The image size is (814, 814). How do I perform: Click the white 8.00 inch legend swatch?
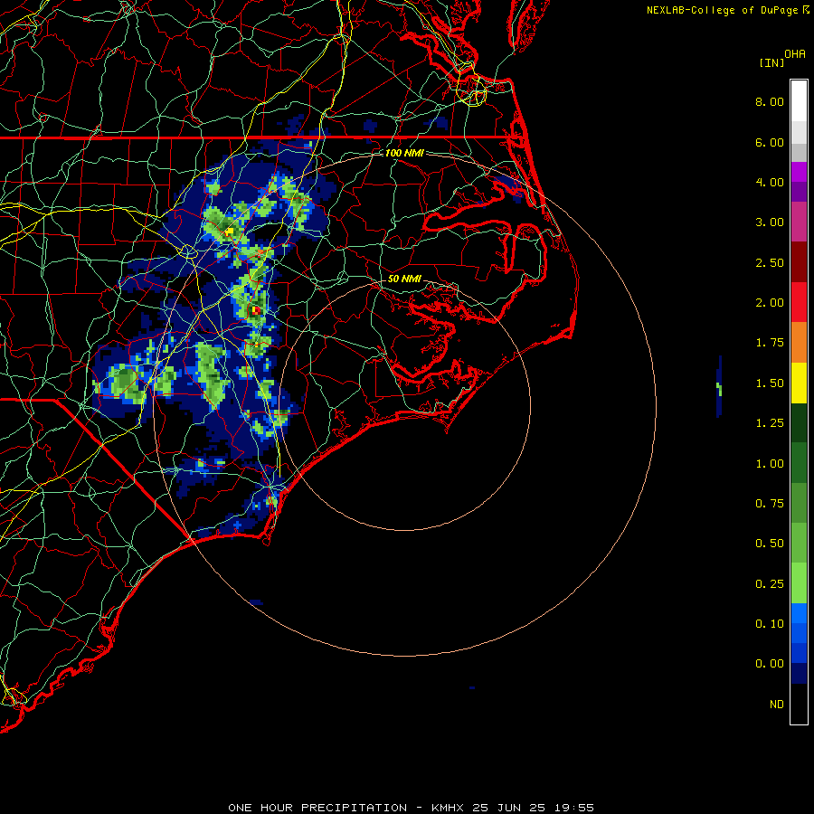pyautogui.click(x=799, y=101)
